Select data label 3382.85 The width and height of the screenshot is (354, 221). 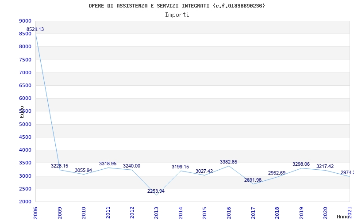[x=228, y=162]
